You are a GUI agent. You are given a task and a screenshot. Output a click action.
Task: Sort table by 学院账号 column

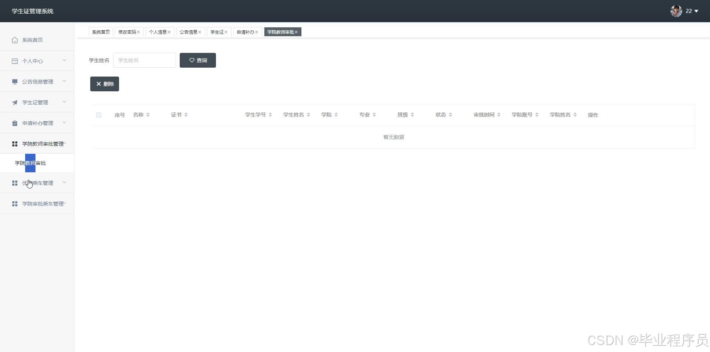(537, 115)
